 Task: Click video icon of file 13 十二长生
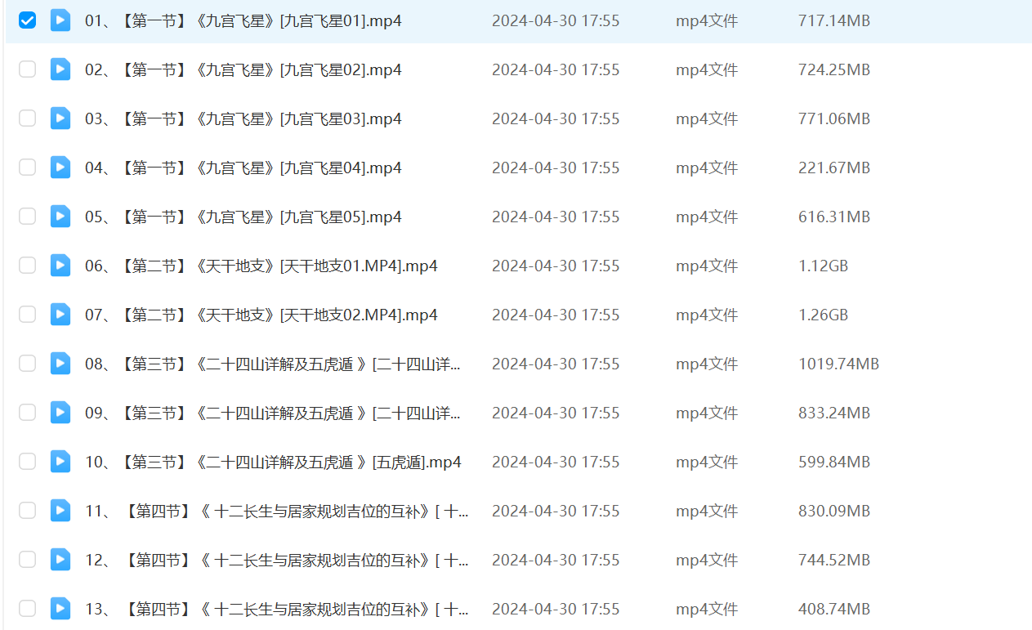[x=60, y=609]
